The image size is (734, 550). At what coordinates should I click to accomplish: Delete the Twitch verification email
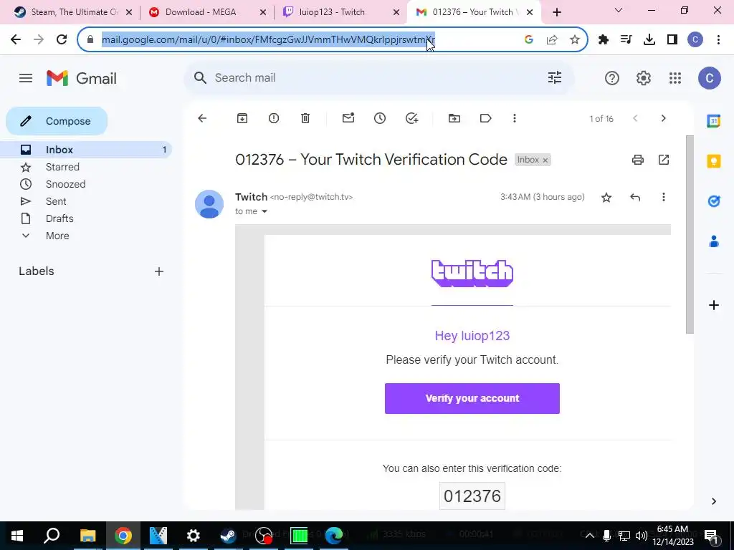[x=305, y=118]
